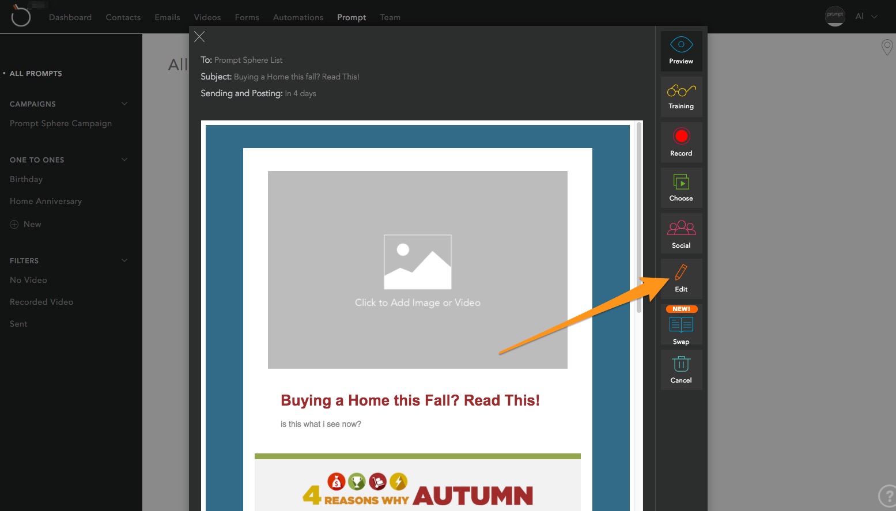The width and height of the screenshot is (896, 511).
Task: Open the Team menu
Action: point(390,17)
